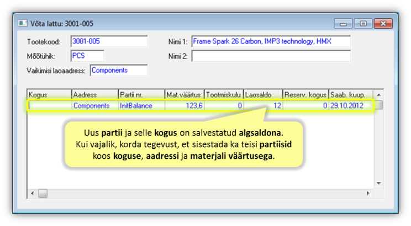The image size is (411, 226).
Task: Select the Components address cell in the table
Action: pyautogui.click(x=94, y=106)
